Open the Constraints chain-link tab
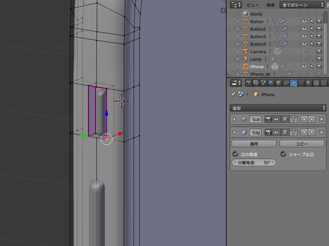The height and width of the screenshot is (246, 329). (x=286, y=83)
